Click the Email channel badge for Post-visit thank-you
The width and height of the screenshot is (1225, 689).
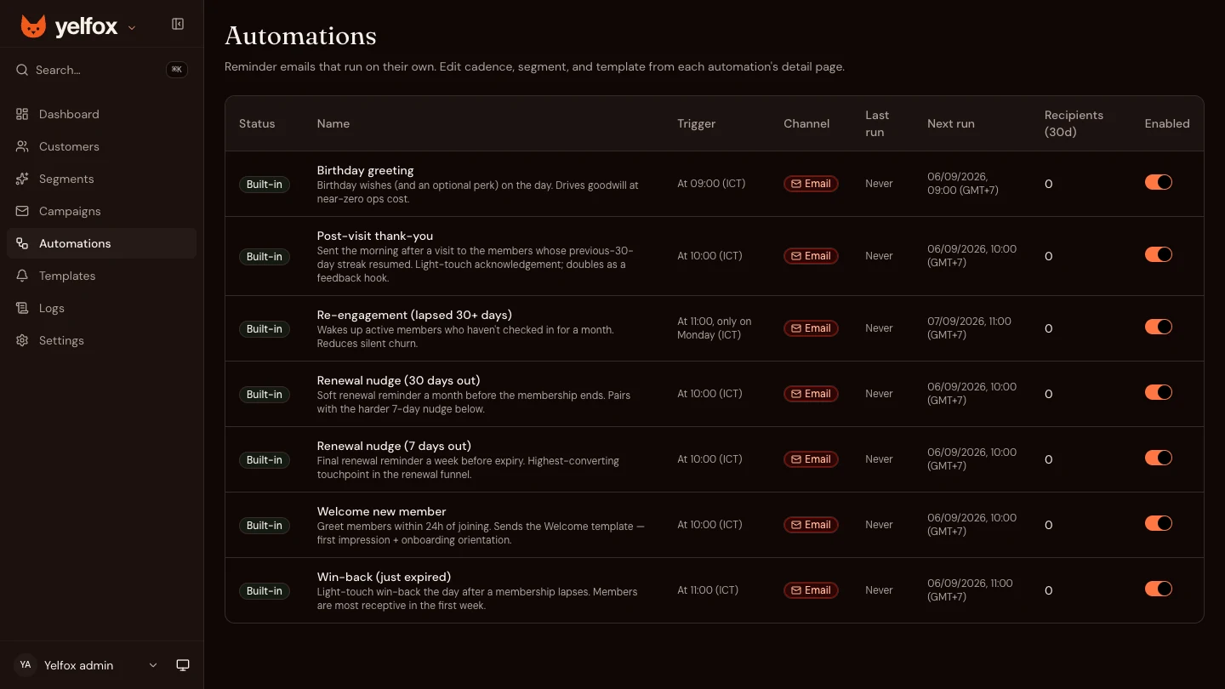pos(811,256)
